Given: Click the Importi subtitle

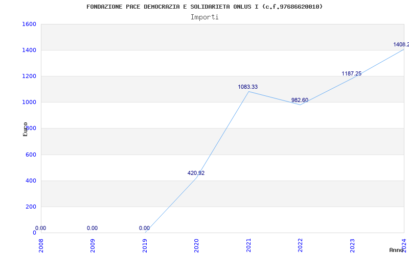Looking at the screenshot, I should click(x=204, y=17).
